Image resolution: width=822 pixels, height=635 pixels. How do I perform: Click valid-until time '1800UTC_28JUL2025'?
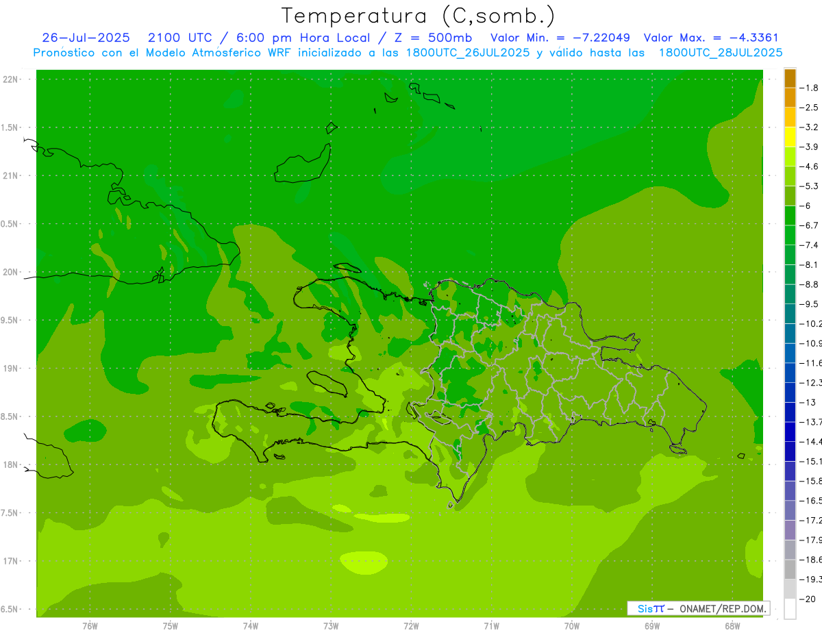(721, 53)
